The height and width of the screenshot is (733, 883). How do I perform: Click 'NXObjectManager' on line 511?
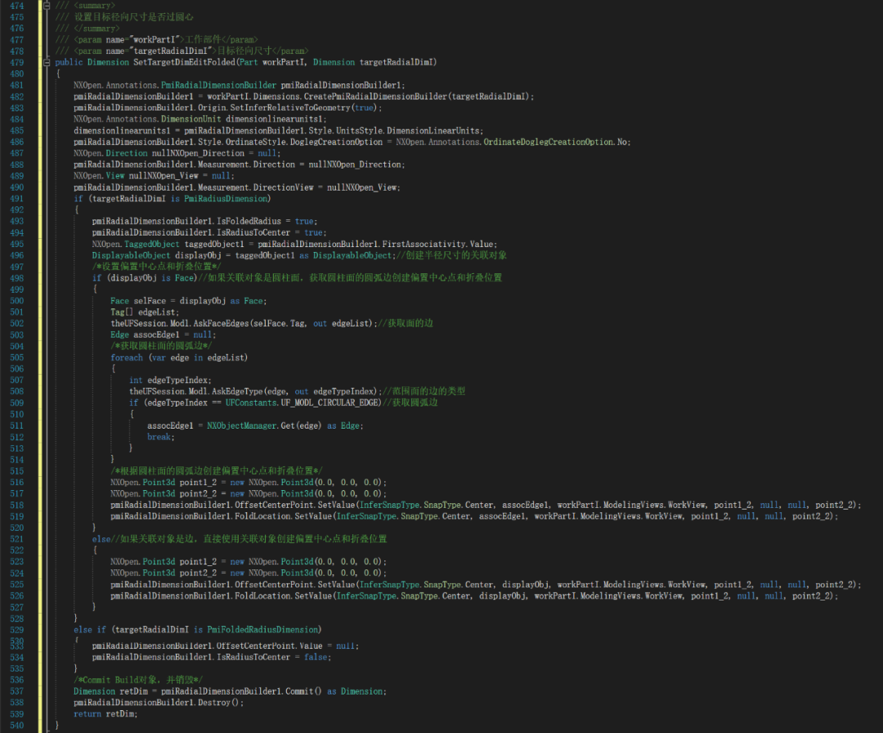point(241,425)
